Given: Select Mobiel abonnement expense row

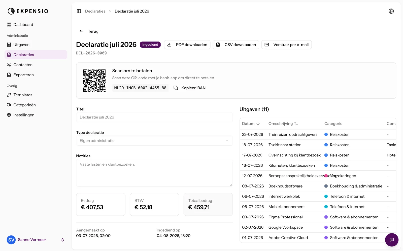Looking at the screenshot, I should click(x=318, y=207).
